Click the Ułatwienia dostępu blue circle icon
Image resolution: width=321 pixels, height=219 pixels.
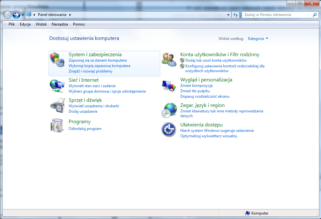pos(169,130)
